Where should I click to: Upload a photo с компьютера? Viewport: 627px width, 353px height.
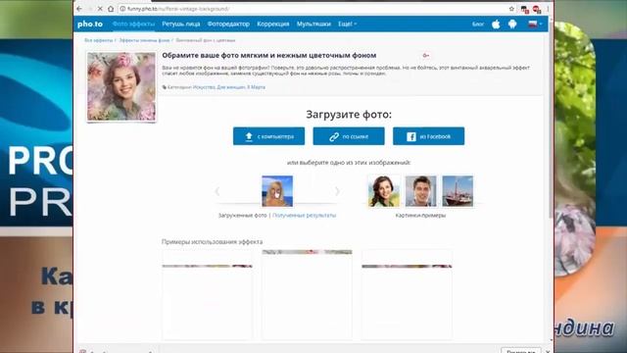point(268,136)
